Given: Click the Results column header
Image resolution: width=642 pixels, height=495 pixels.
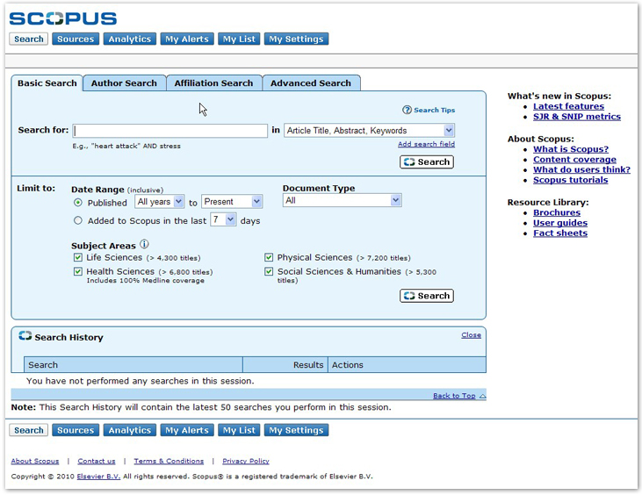Looking at the screenshot, I should (285, 365).
